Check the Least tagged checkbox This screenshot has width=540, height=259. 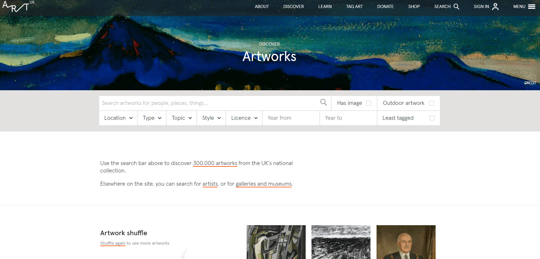click(432, 118)
